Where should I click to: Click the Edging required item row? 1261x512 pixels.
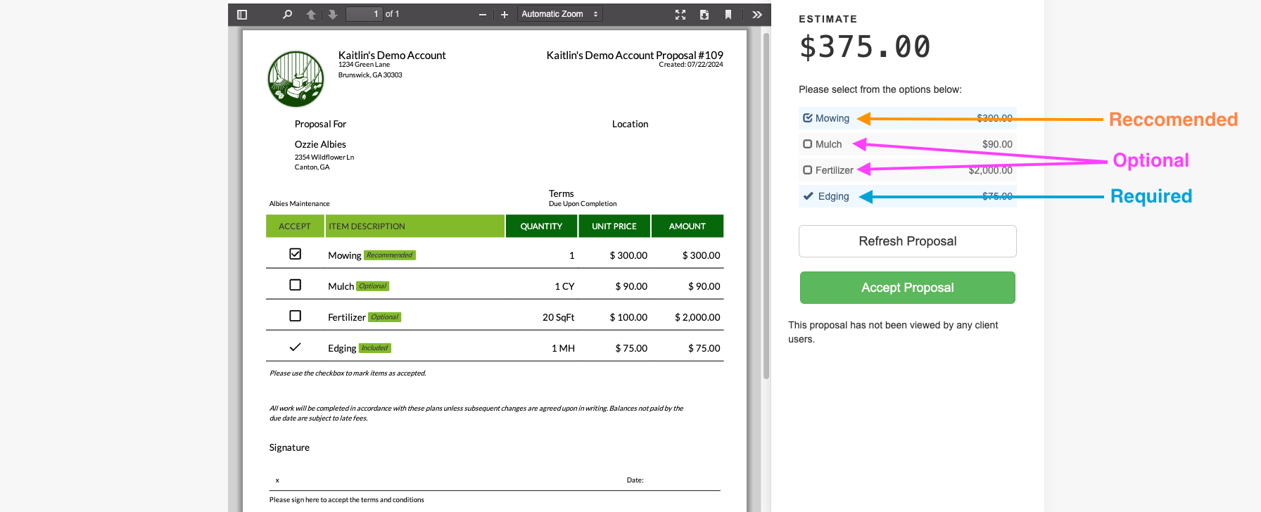point(907,196)
